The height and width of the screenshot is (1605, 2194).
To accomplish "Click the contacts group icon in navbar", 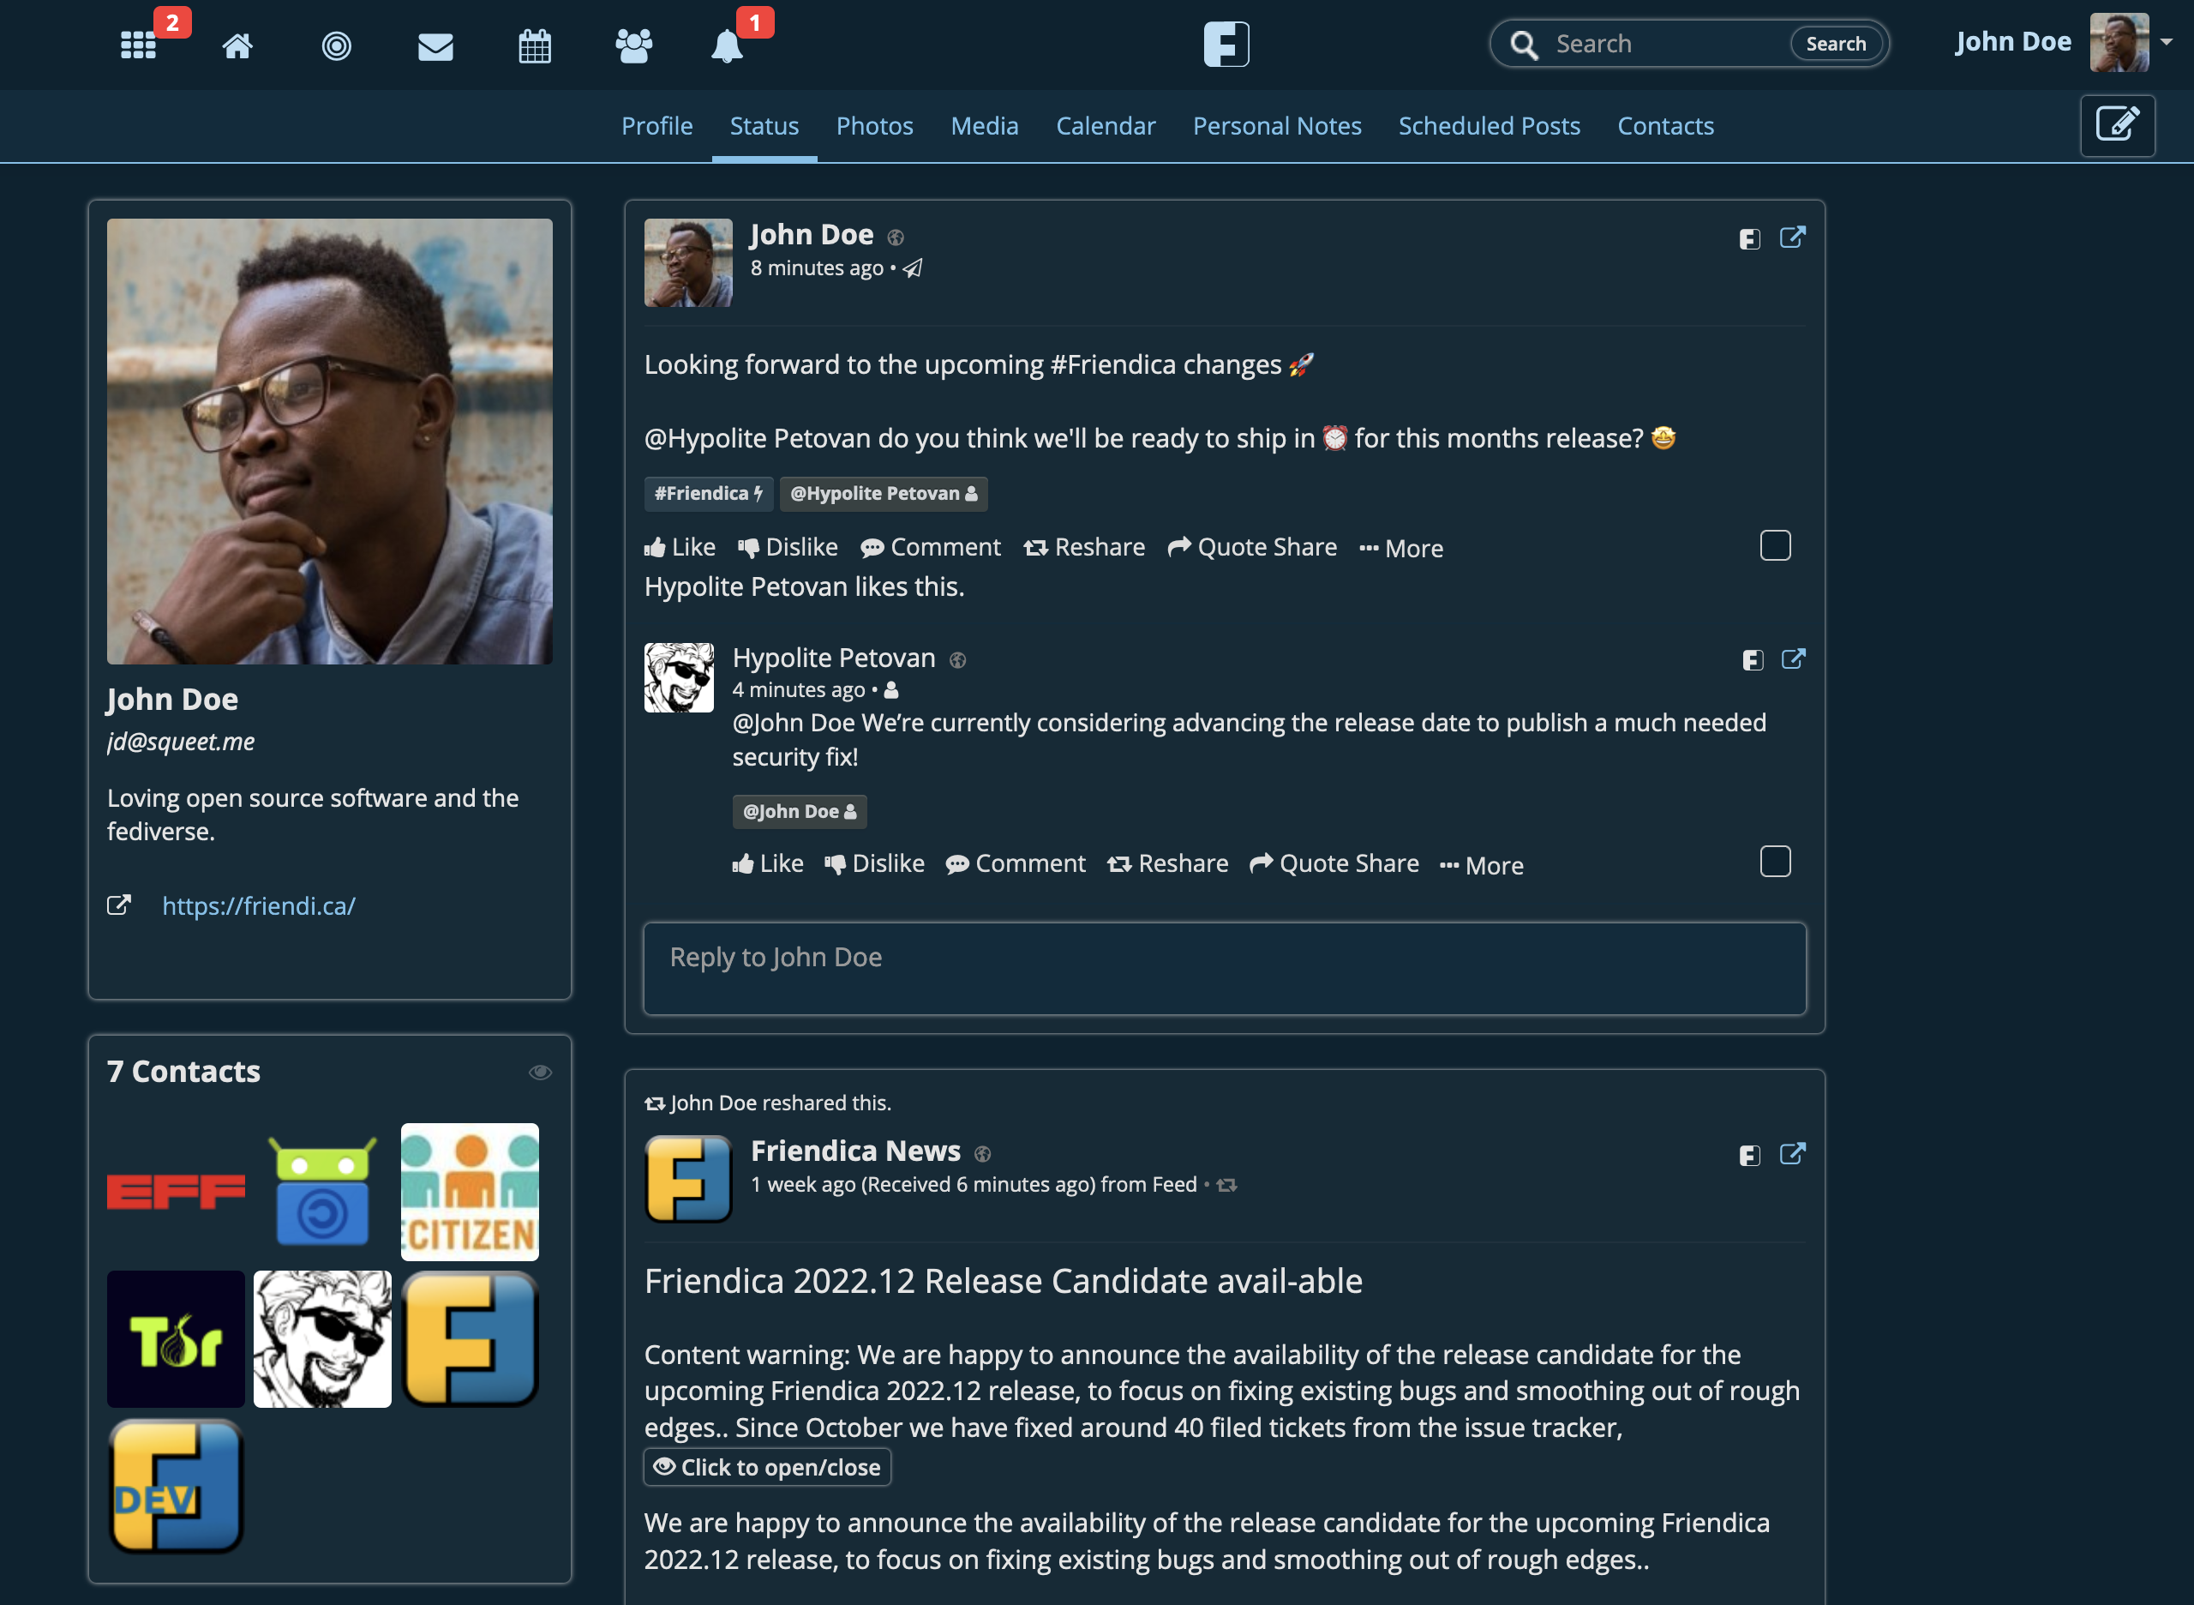I will [630, 43].
